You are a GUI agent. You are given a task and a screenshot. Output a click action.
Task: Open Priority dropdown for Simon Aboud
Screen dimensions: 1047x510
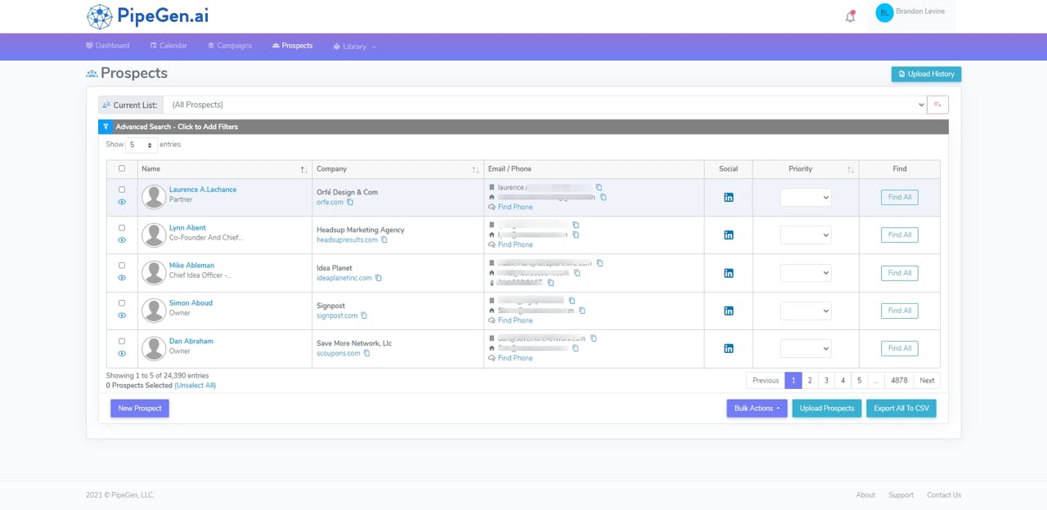point(806,311)
